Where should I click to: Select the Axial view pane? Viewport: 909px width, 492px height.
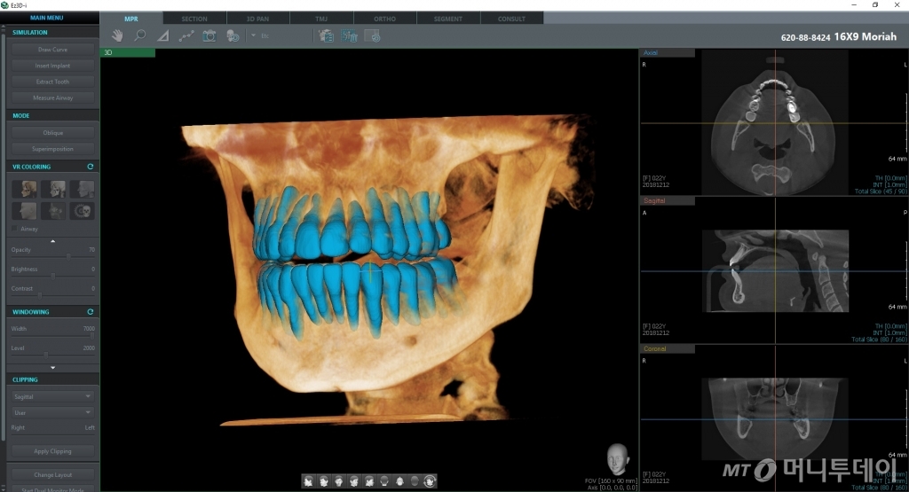coord(774,122)
